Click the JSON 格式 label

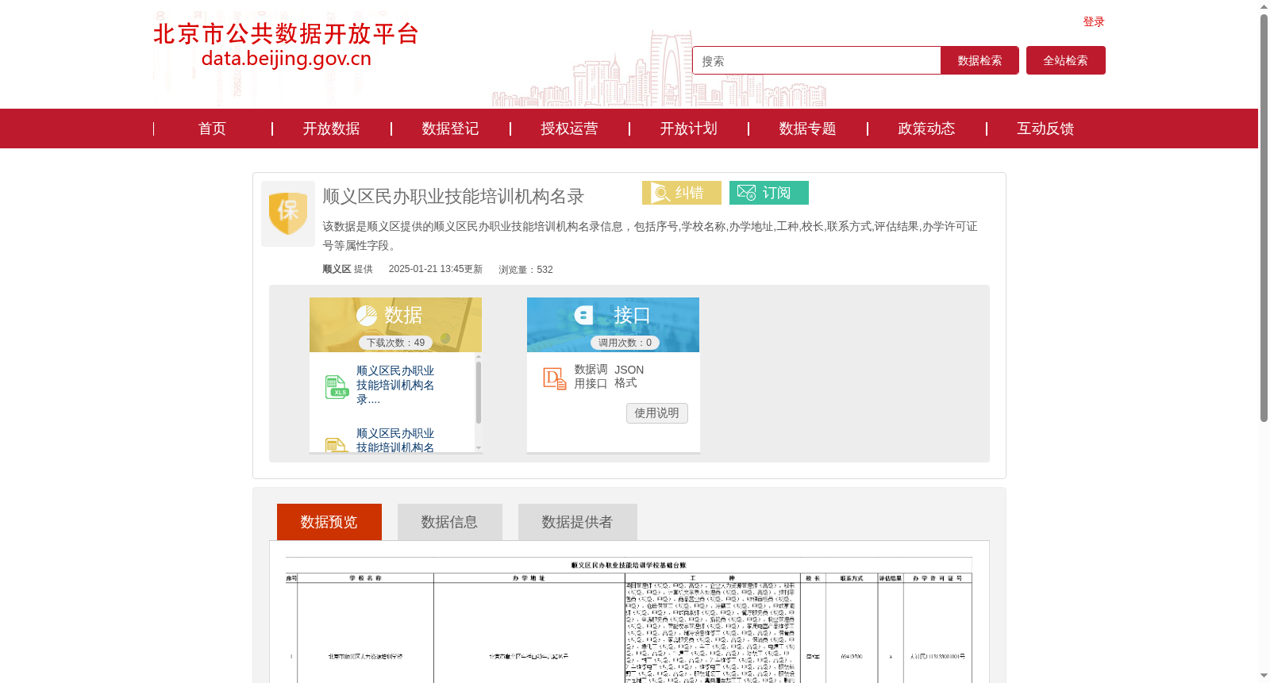629,377
